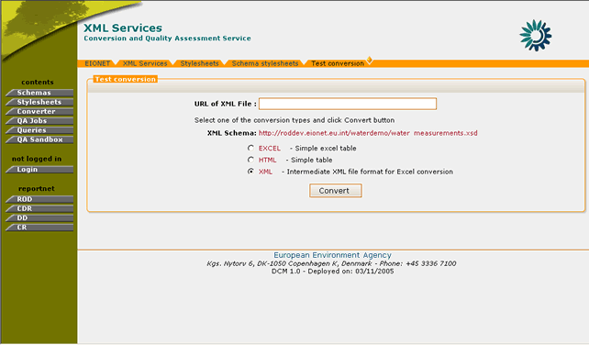Open Stylesheets in the contents sidebar
This screenshot has height=345, width=589.
click(39, 102)
